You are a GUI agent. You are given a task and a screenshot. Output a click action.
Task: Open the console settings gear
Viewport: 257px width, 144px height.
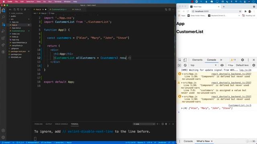pos(254,65)
